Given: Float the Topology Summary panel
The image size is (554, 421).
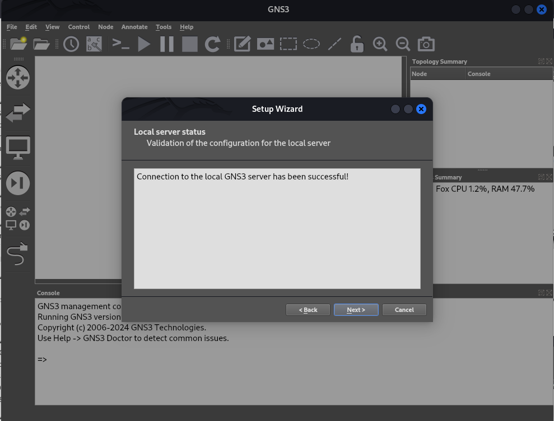Looking at the screenshot, I should 541,62.
